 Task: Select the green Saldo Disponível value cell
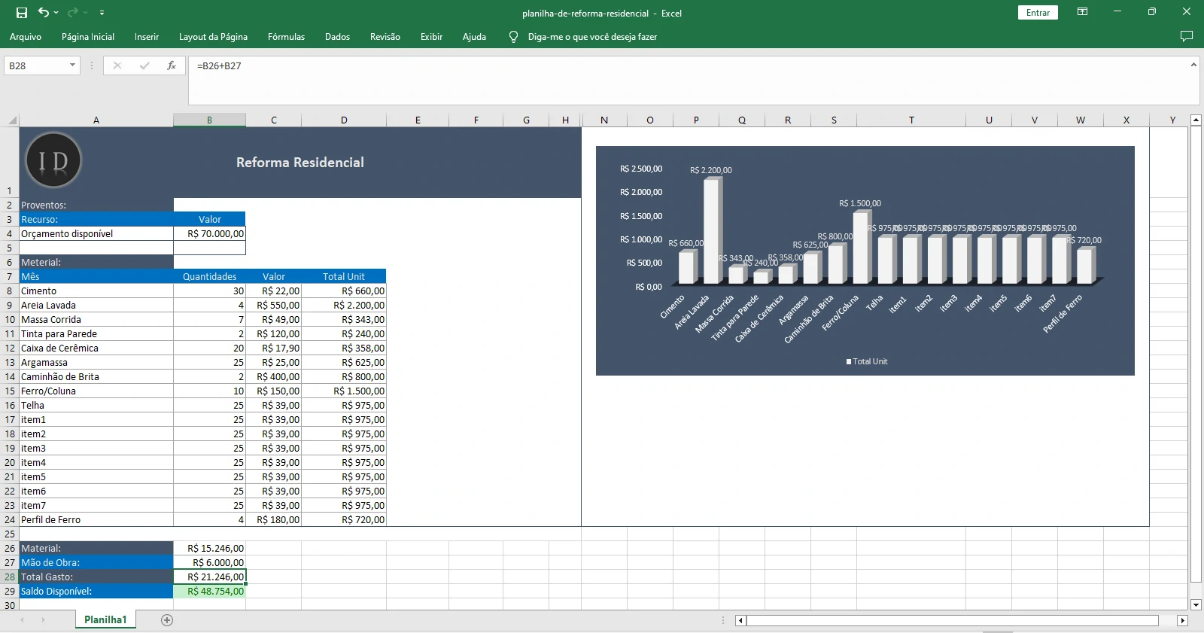tap(210, 592)
